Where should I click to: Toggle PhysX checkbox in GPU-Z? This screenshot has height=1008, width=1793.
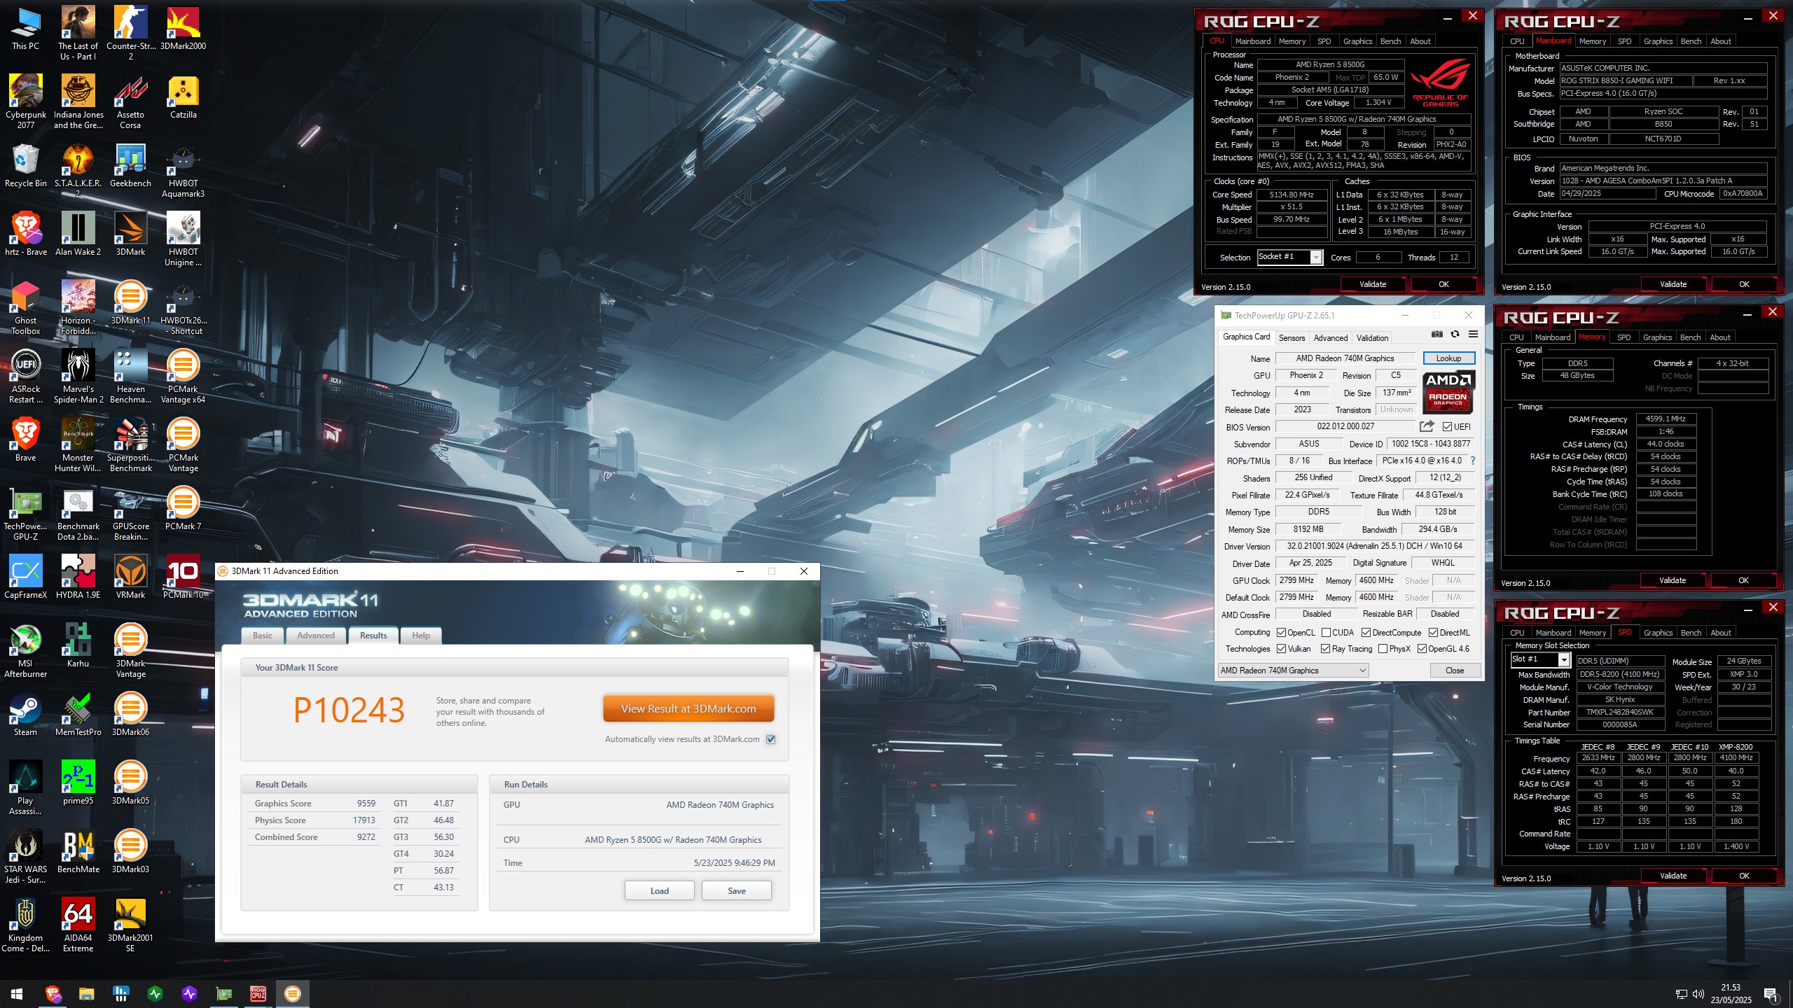(x=1383, y=649)
